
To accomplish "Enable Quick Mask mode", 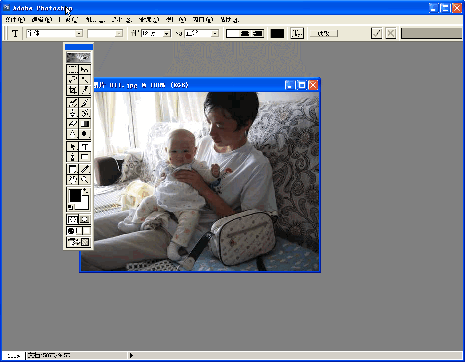I will [x=85, y=219].
